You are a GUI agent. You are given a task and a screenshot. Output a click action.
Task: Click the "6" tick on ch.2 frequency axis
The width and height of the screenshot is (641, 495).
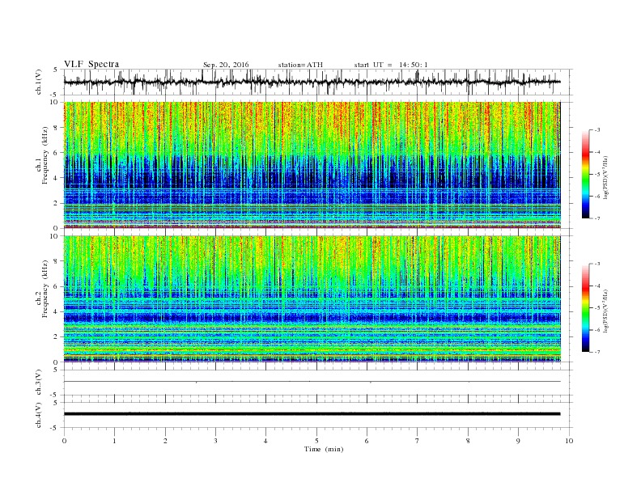(x=56, y=286)
